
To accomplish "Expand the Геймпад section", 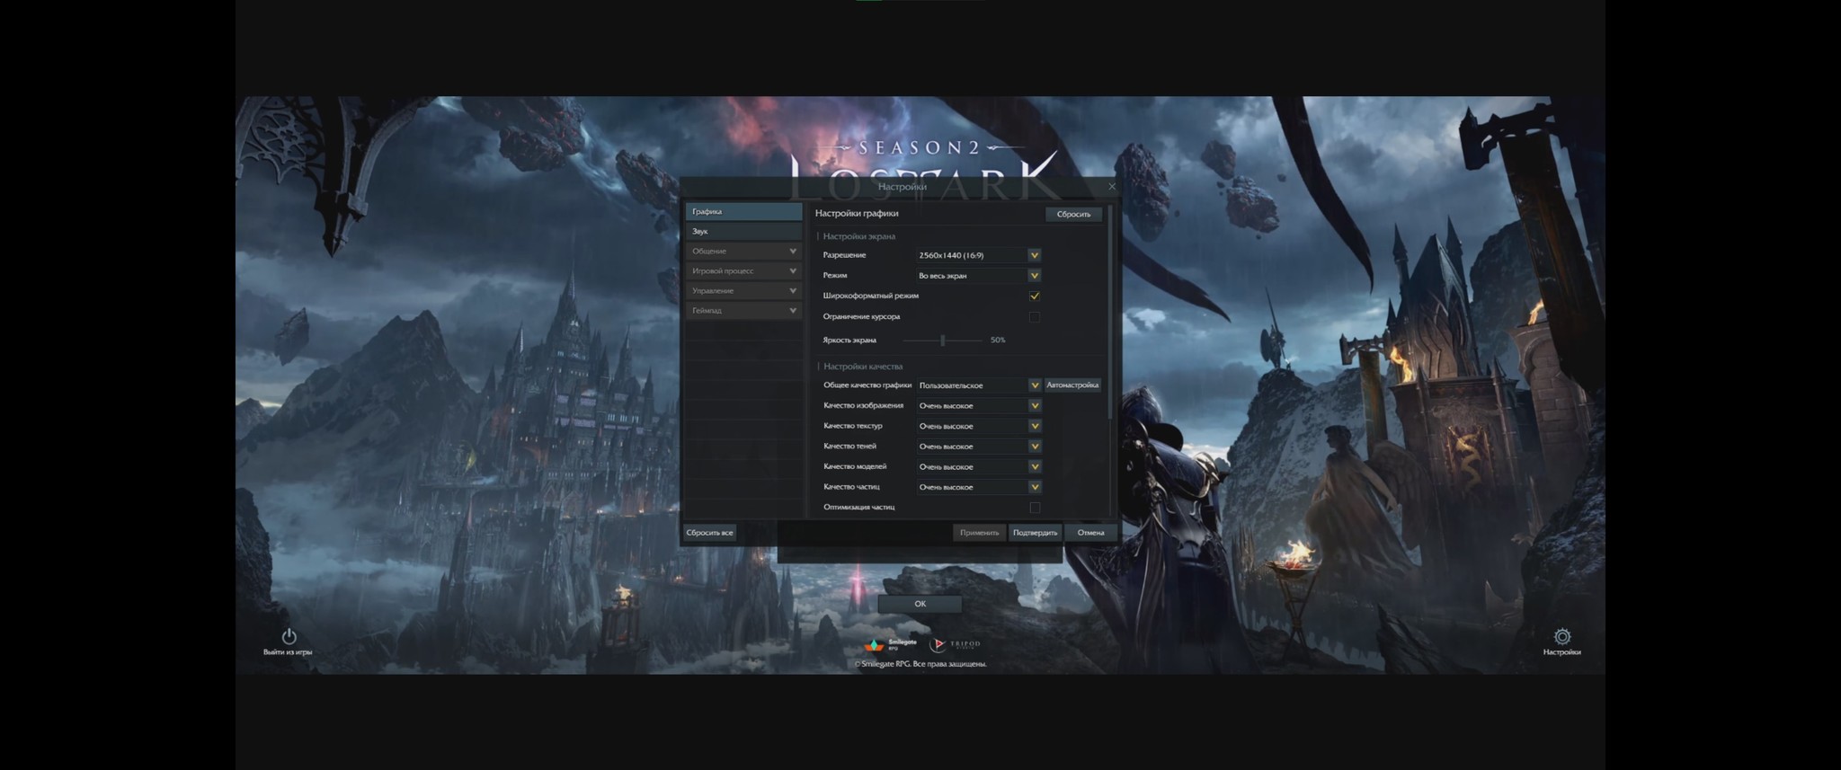I will point(743,311).
